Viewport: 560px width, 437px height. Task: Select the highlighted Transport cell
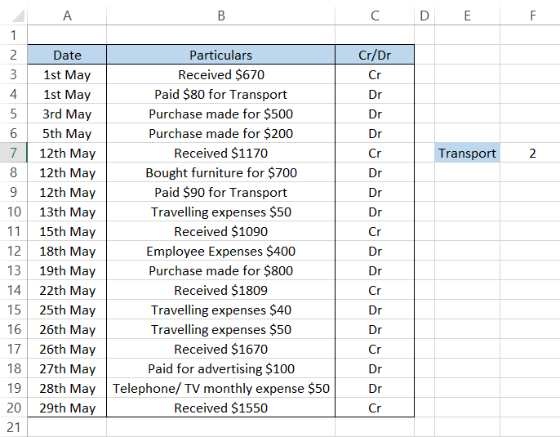467,153
